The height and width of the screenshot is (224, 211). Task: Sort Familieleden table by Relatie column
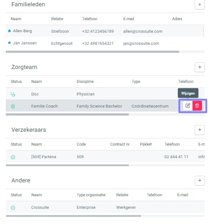(x=57, y=19)
